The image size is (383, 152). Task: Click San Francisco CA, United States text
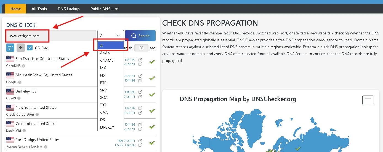point(42,59)
